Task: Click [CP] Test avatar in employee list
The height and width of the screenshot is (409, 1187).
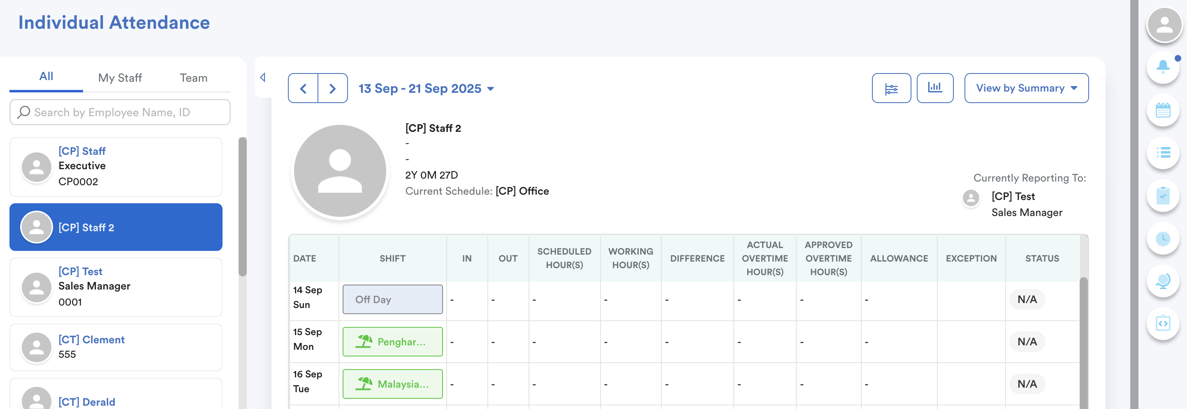Action: click(37, 287)
